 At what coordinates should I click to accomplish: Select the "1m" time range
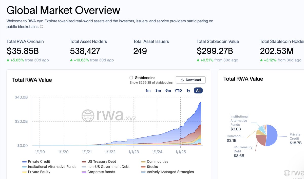148,90
